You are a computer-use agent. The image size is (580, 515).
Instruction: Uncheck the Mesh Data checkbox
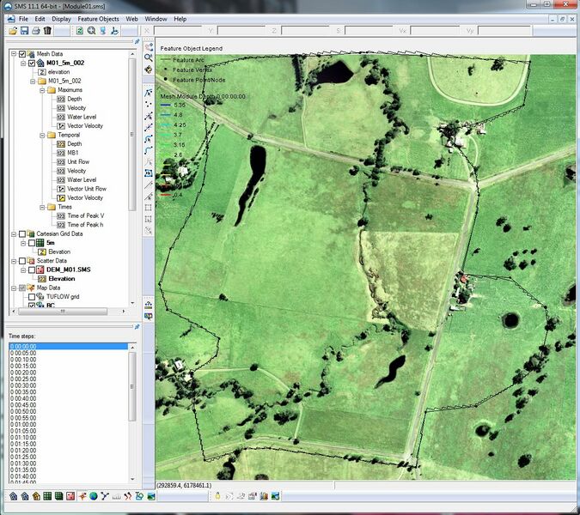coord(23,53)
